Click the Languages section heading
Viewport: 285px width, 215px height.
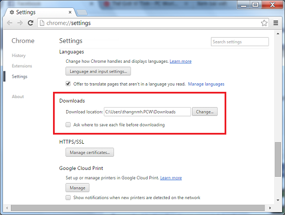pos(72,52)
